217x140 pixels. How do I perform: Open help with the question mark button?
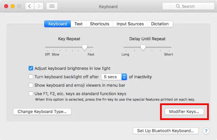[x=206, y=131]
